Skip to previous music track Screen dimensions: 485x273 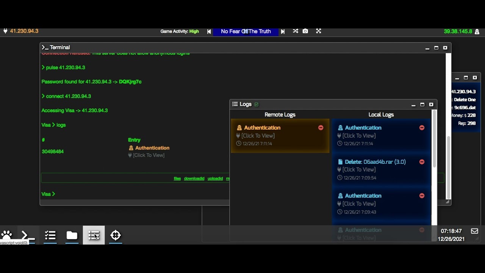(209, 31)
